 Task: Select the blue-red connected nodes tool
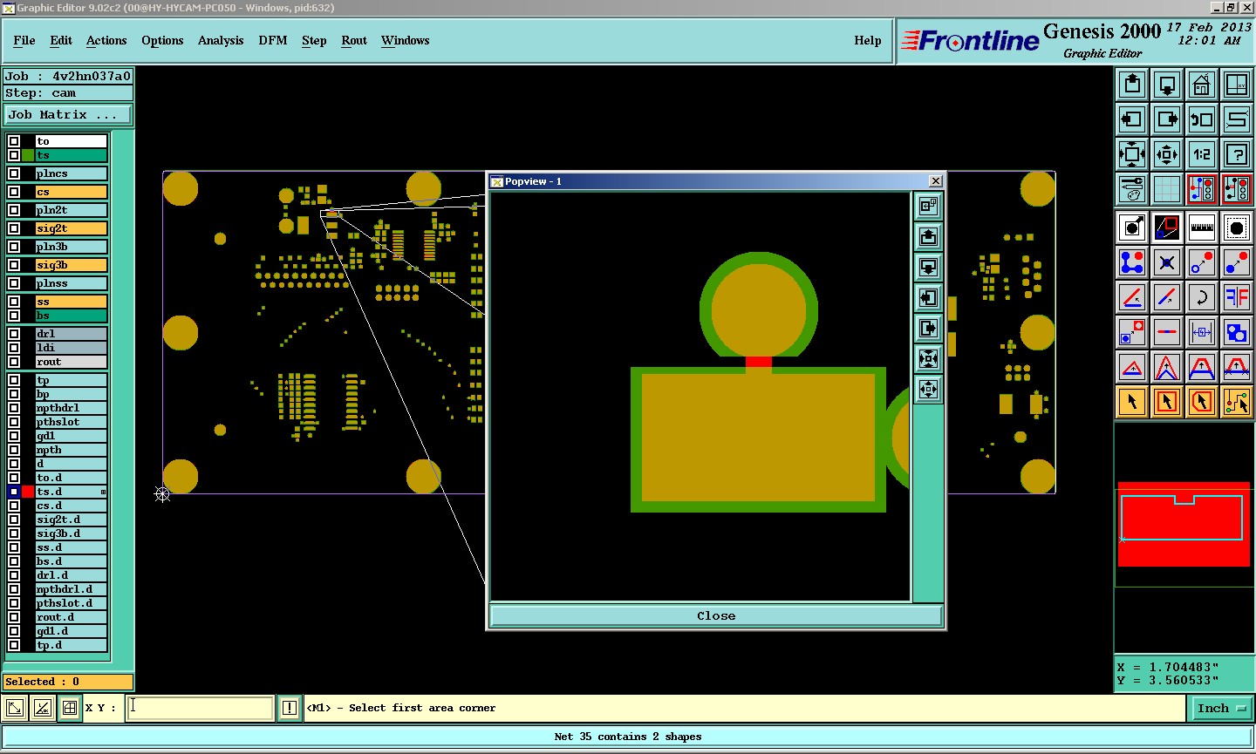(1132, 262)
